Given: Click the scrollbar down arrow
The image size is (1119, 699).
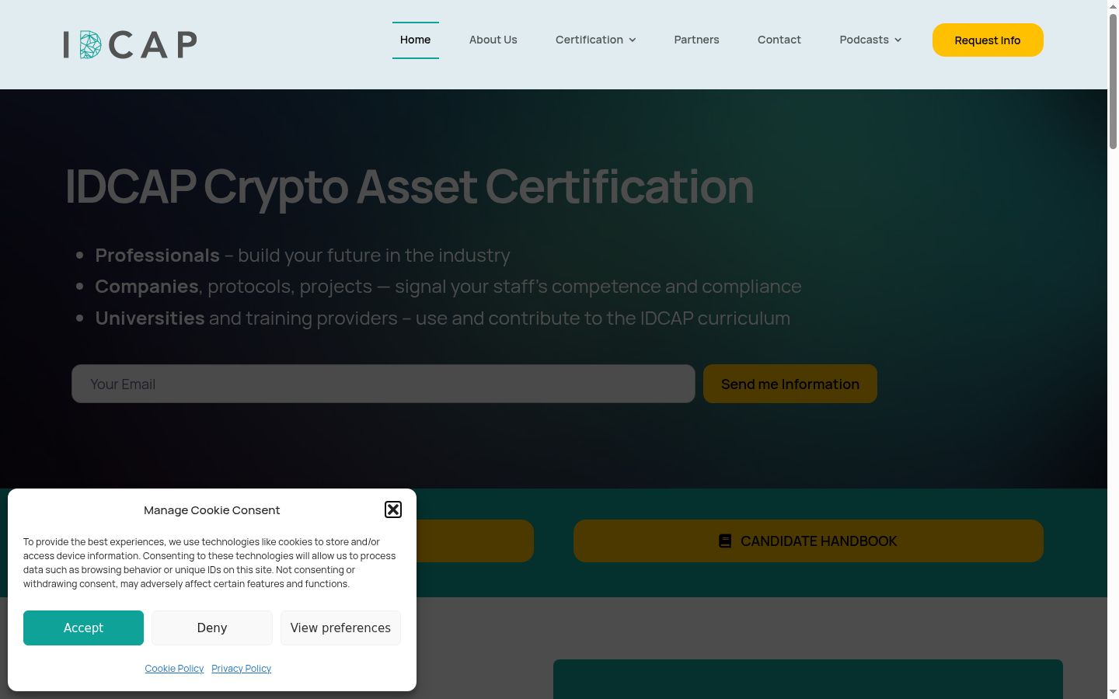Looking at the screenshot, I should pyautogui.click(x=1113, y=692).
